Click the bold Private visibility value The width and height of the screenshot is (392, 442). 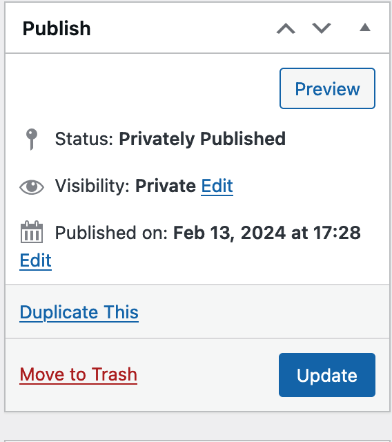coord(166,186)
